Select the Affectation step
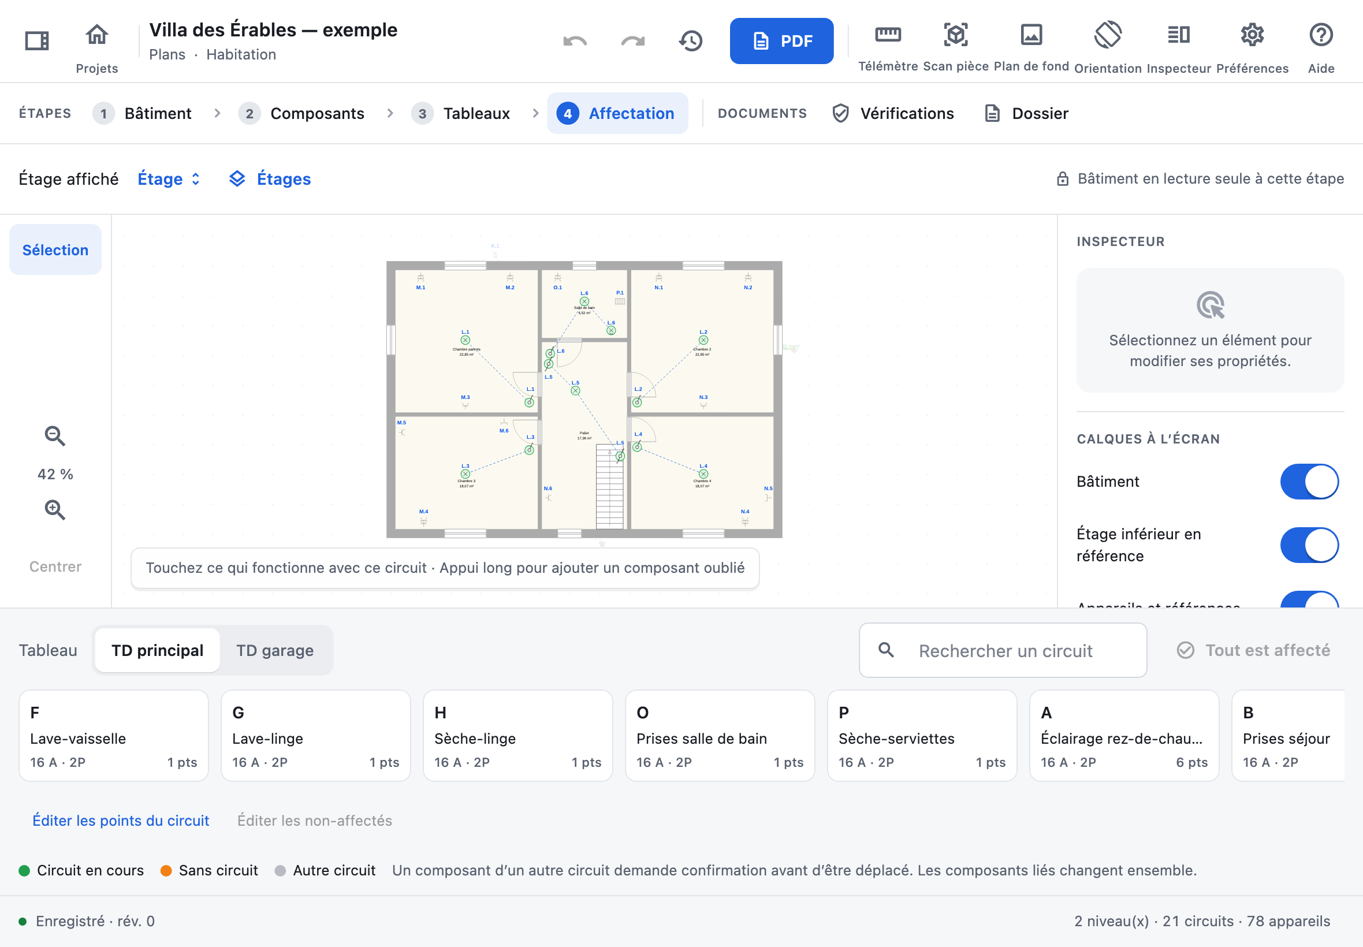 click(617, 113)
